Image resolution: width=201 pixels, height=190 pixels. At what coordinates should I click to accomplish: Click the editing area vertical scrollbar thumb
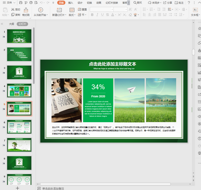pos(193,52)
